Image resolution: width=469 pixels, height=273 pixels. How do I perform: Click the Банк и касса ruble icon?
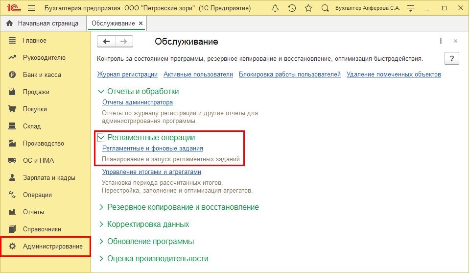[x=12, y=74]
